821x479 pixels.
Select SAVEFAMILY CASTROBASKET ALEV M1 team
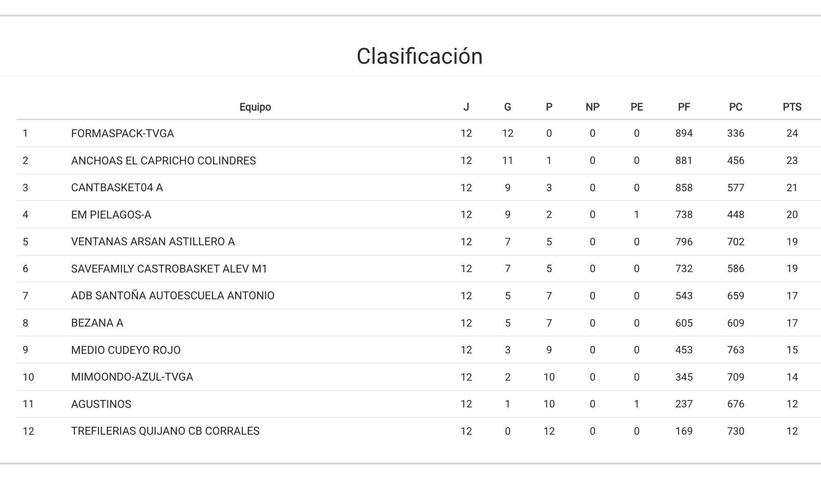tap(169, 269)
